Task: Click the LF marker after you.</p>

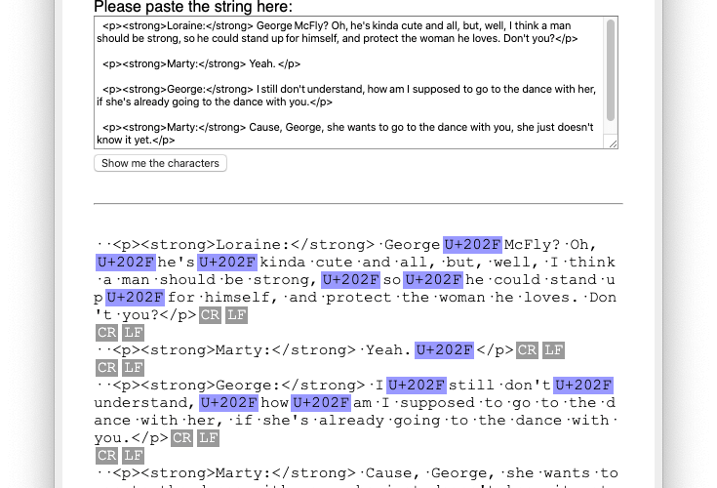Action: click(x=209, y=438)
